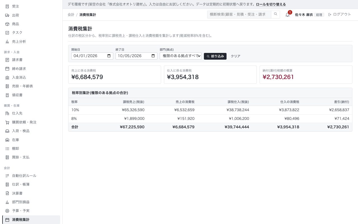358x224 pixels.
Task: Click the 棚卸 list icon
Action: [x=7, y=149]
